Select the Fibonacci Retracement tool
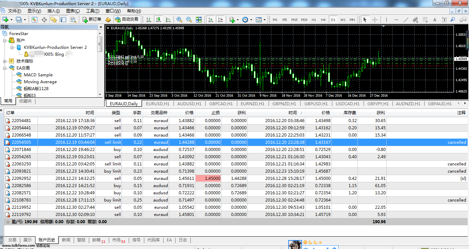Viewport: 469px width, 249px height. point(425,20)
